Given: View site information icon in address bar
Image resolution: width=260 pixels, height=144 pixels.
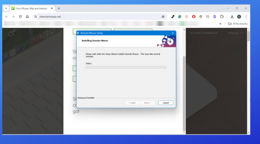Looking at the screenshot, I should pos(36,16).
